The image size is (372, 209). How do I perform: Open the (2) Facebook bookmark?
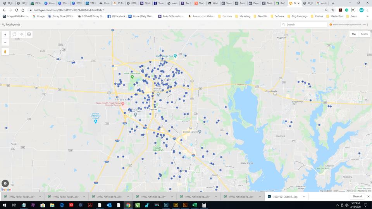click(116, 16)
